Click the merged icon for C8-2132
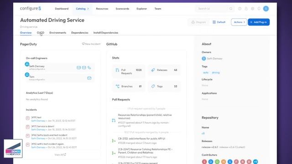292x164 pixels. pyautogui.click(x=114, y=141)
